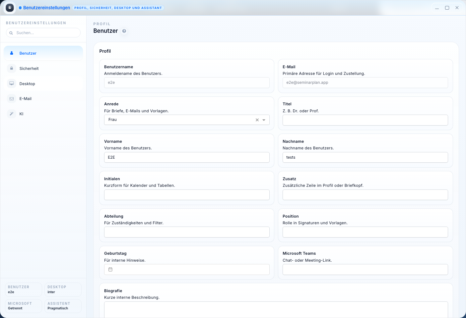This screenshot has width=466, height=318.
Task: Clear the Anrede selection with the X
Action: [257, 120]
